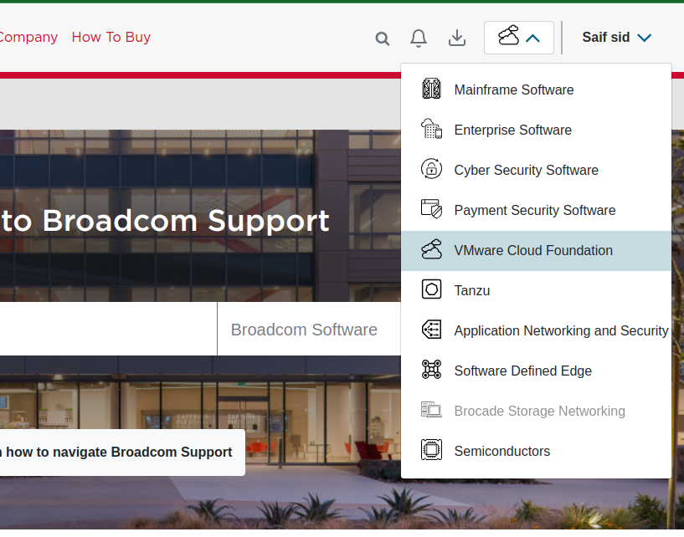Click the VMware Cloud Foundation cloud icon
Image resolution: width=684 pixels, height=537 pixels.
click(x=431, y=249)
